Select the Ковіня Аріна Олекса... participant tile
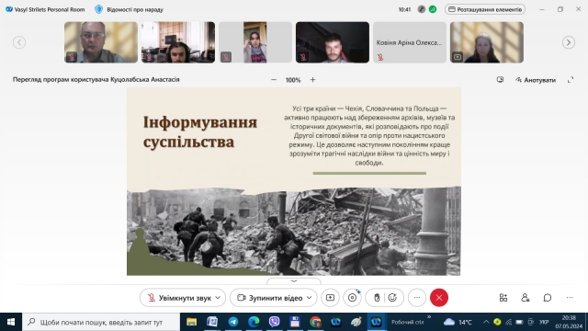 [410, 42]
